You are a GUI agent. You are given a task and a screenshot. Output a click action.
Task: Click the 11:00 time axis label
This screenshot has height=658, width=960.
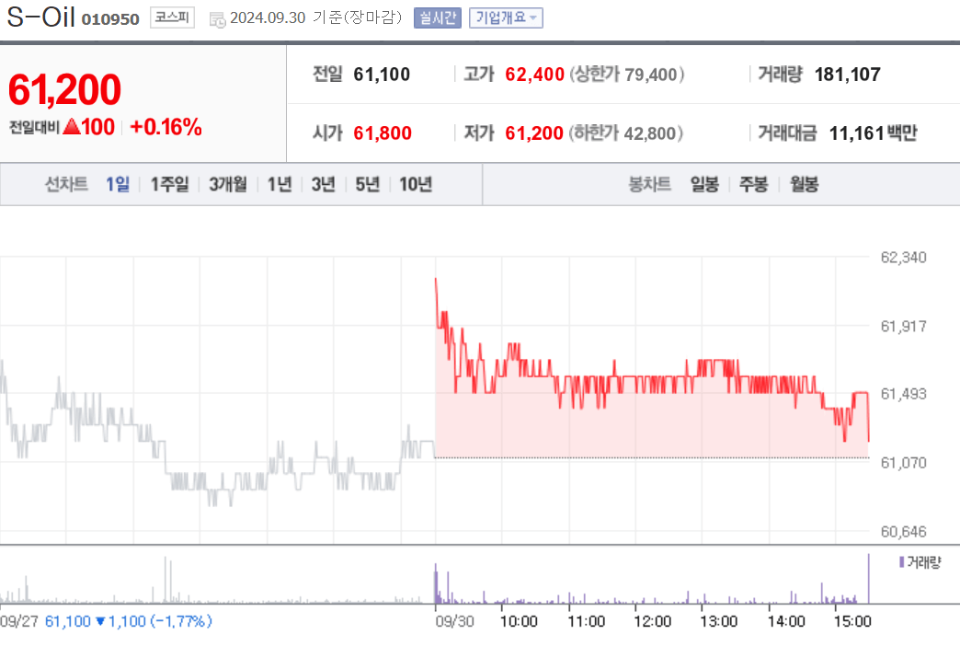(586, 621)
